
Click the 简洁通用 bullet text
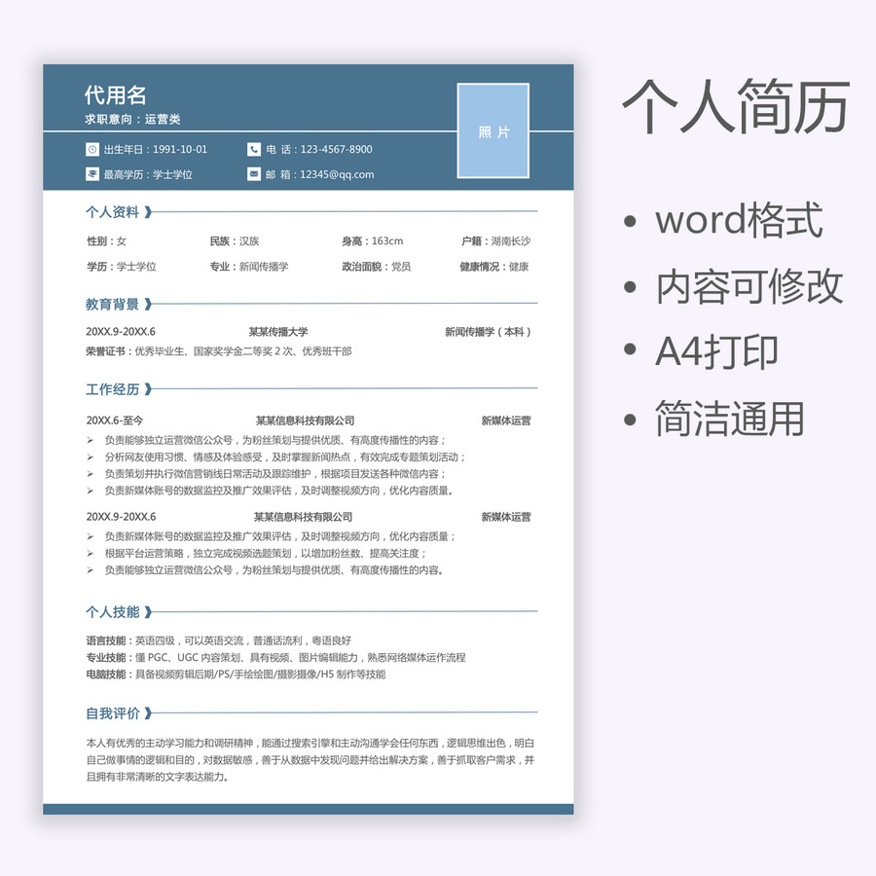(x=730, y=419)
